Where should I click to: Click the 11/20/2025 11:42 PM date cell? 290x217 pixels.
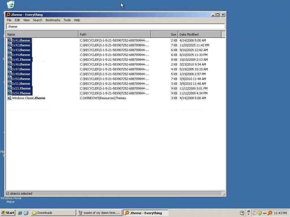pyautogui.click(x=194, y=45)
